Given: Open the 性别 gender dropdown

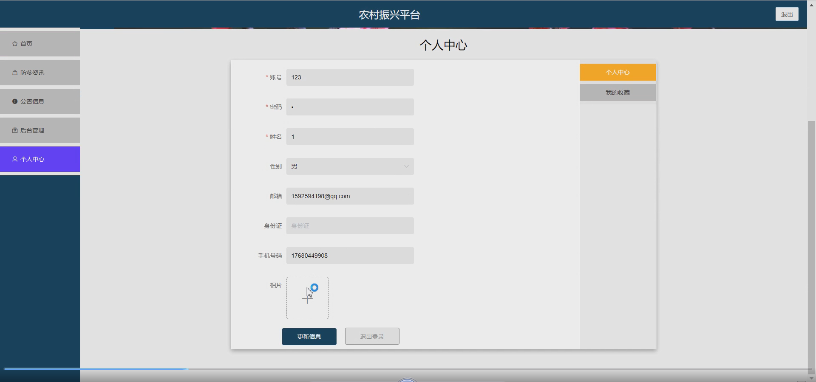Looking at the screenshot, I should pos(350,166).
